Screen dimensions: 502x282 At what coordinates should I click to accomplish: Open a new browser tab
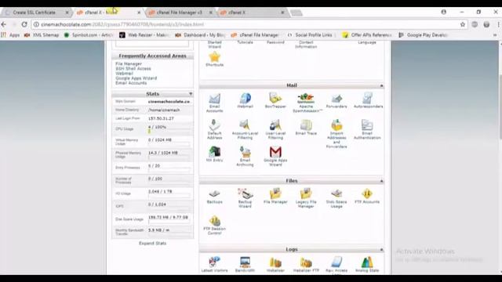(296, 13)
